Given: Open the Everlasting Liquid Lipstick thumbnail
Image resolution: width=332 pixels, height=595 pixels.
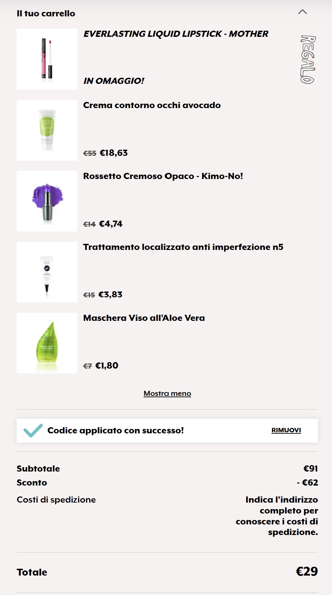Looking at the screenshot, I should pyautogui.click(x=47, y=59).
